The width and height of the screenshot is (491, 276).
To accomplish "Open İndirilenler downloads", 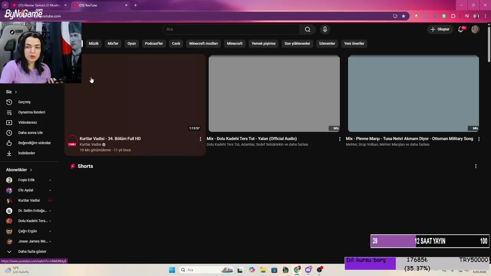I will click(x=30, y=153).
